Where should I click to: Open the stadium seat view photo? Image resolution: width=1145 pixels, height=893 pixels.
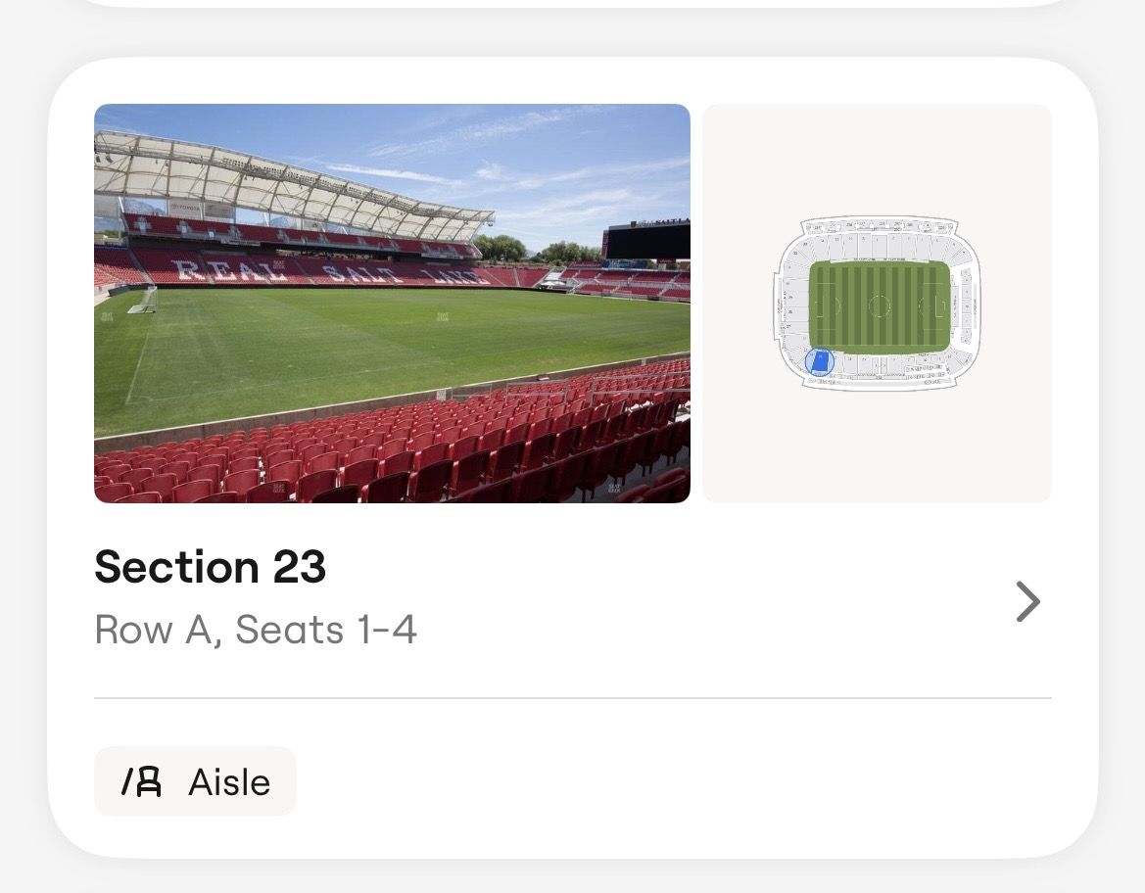tap(392, 304)
